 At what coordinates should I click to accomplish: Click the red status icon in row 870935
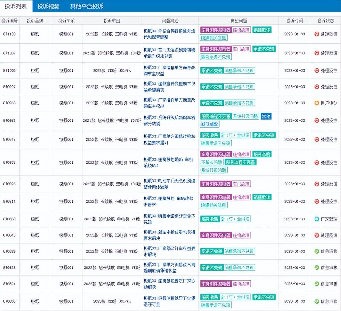tap(316, 162)
